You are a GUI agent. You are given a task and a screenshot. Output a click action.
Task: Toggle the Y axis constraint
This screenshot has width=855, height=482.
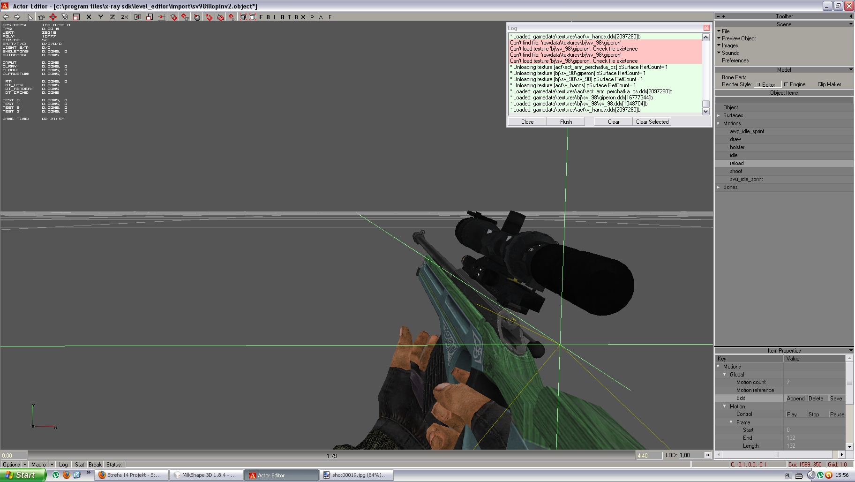100,17
